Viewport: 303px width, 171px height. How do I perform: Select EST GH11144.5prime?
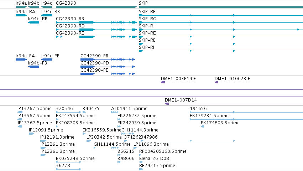click(112, 145)
